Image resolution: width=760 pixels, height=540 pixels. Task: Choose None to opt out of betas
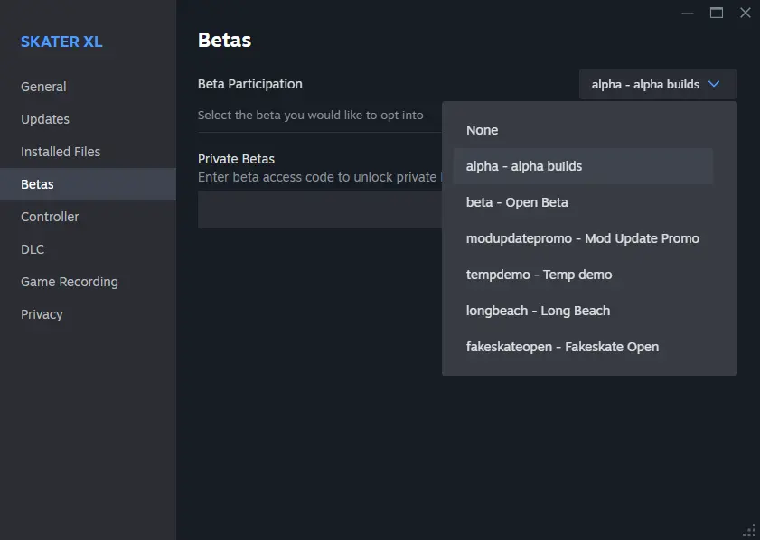tap(583, 130)
